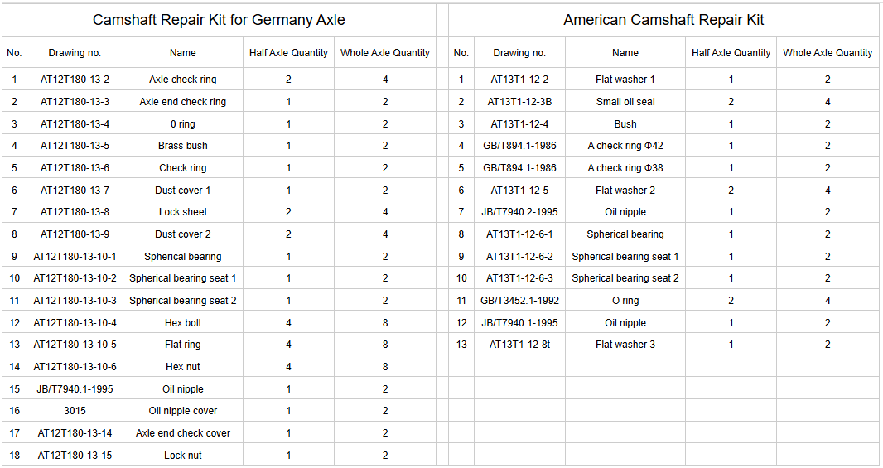Select the "American Camshaft Repair Kit" heading cell
The height and width of the screenshot is (468, 883).
pos(663,20)
